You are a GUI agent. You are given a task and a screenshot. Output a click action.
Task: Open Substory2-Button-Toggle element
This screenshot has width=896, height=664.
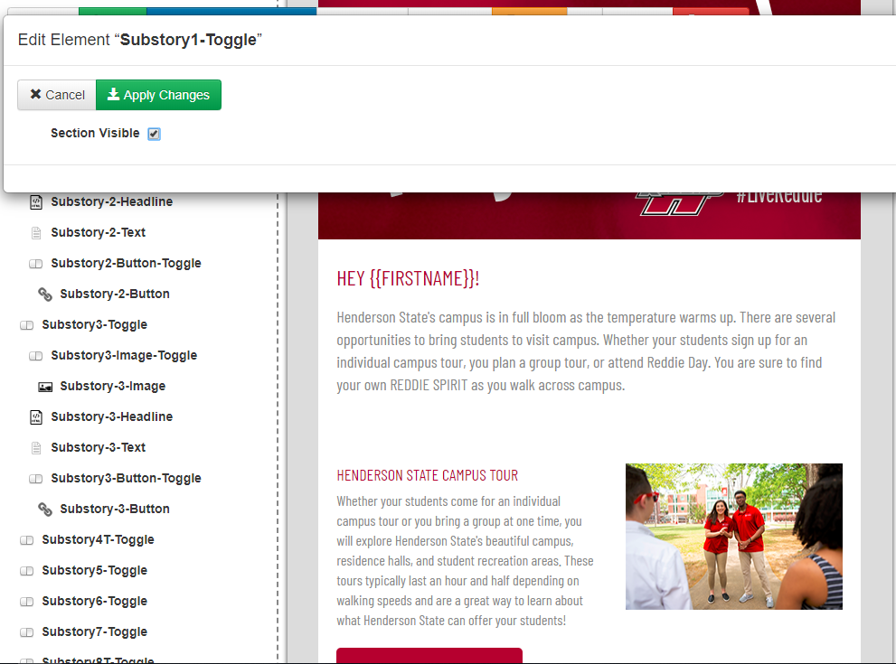tap(126, 263)
